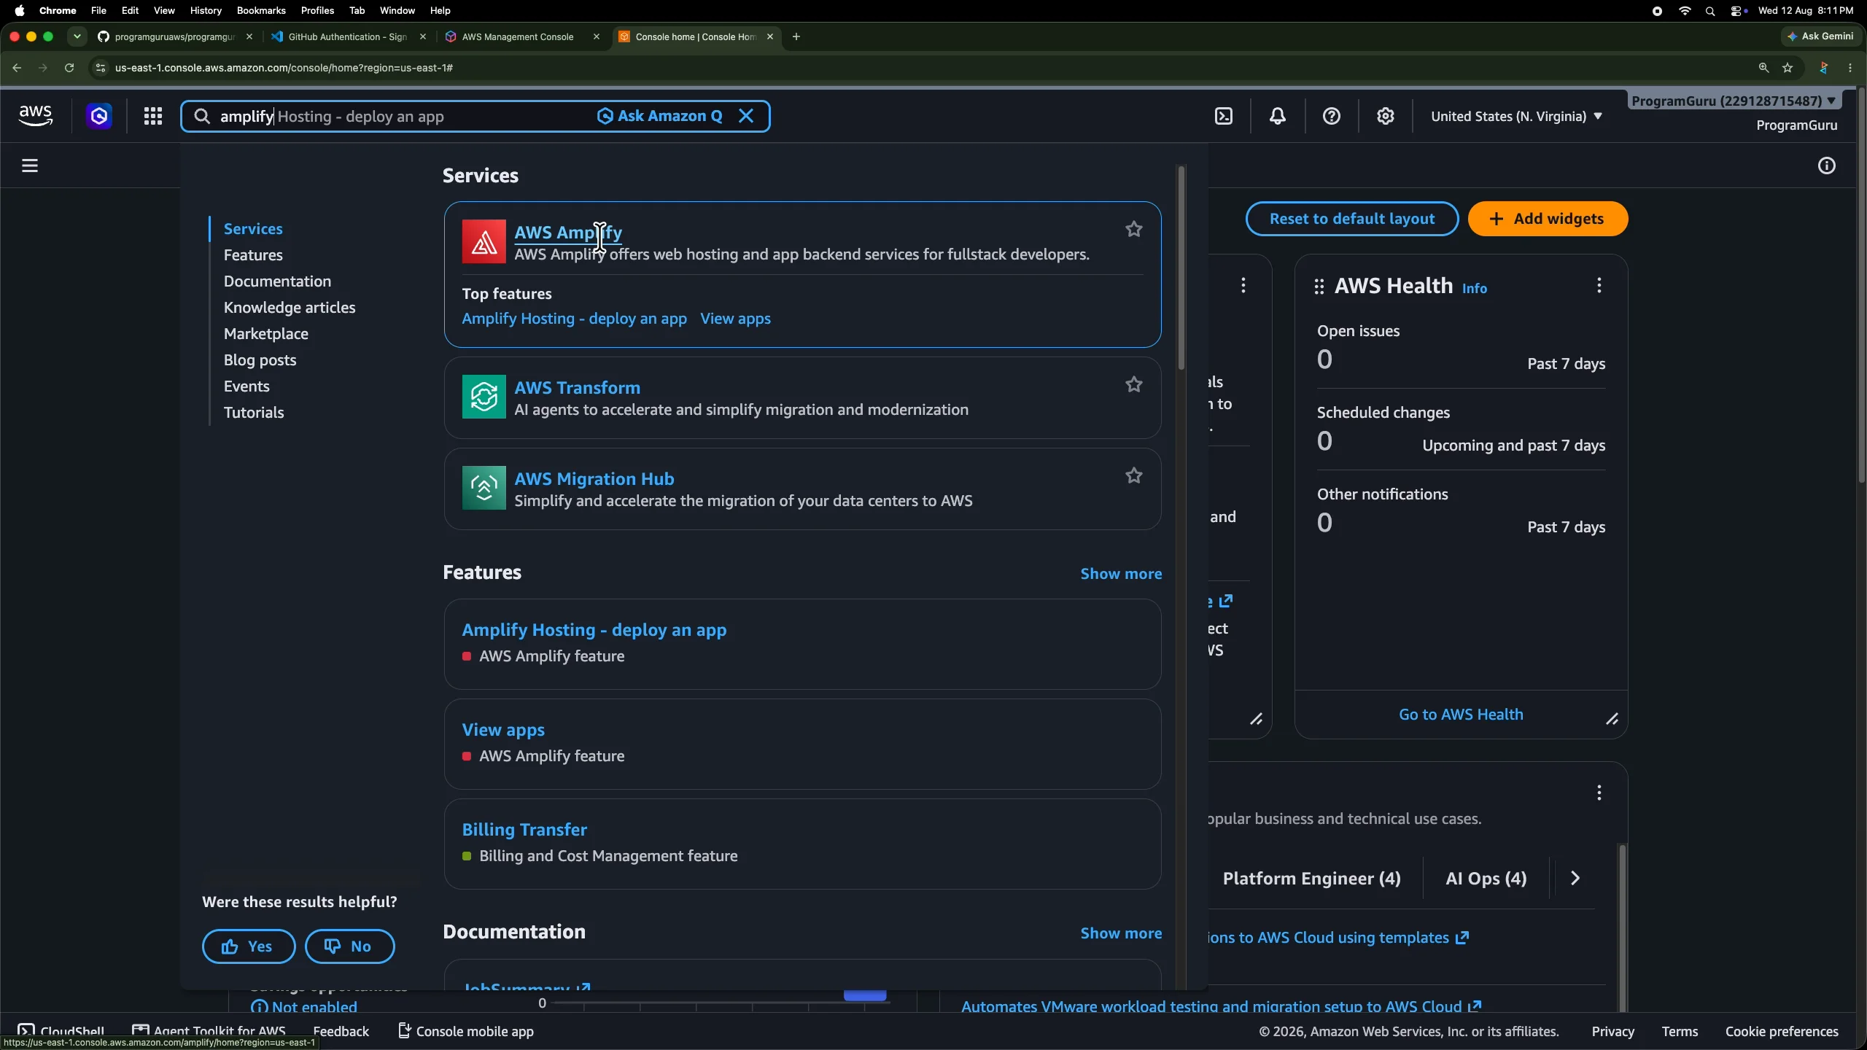Clear the search with the X icon
This screenshot has height=1050, width=1867.
(746, 116)
